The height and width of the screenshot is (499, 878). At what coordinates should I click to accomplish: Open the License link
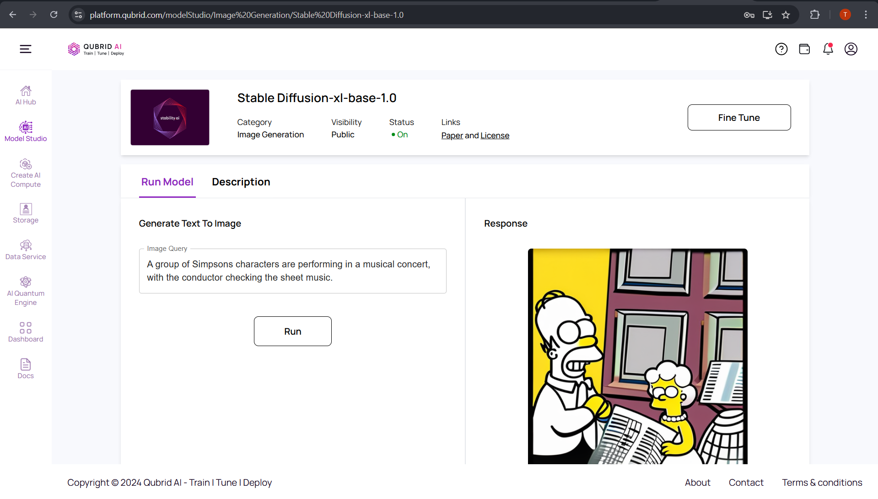click(495, 136)
